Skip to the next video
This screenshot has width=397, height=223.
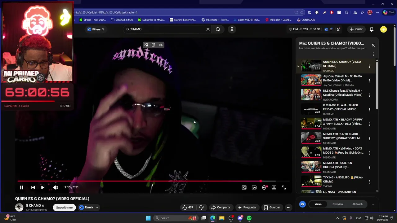coord(43,187)
